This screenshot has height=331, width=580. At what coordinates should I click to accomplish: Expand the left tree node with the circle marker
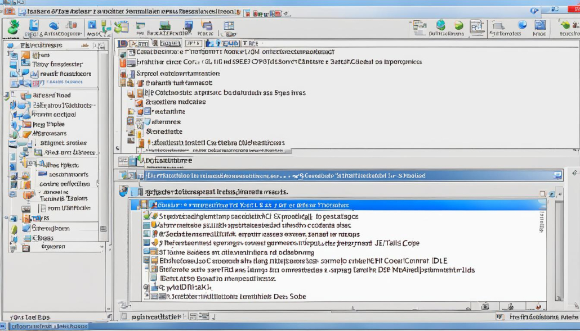pos(6,218)
